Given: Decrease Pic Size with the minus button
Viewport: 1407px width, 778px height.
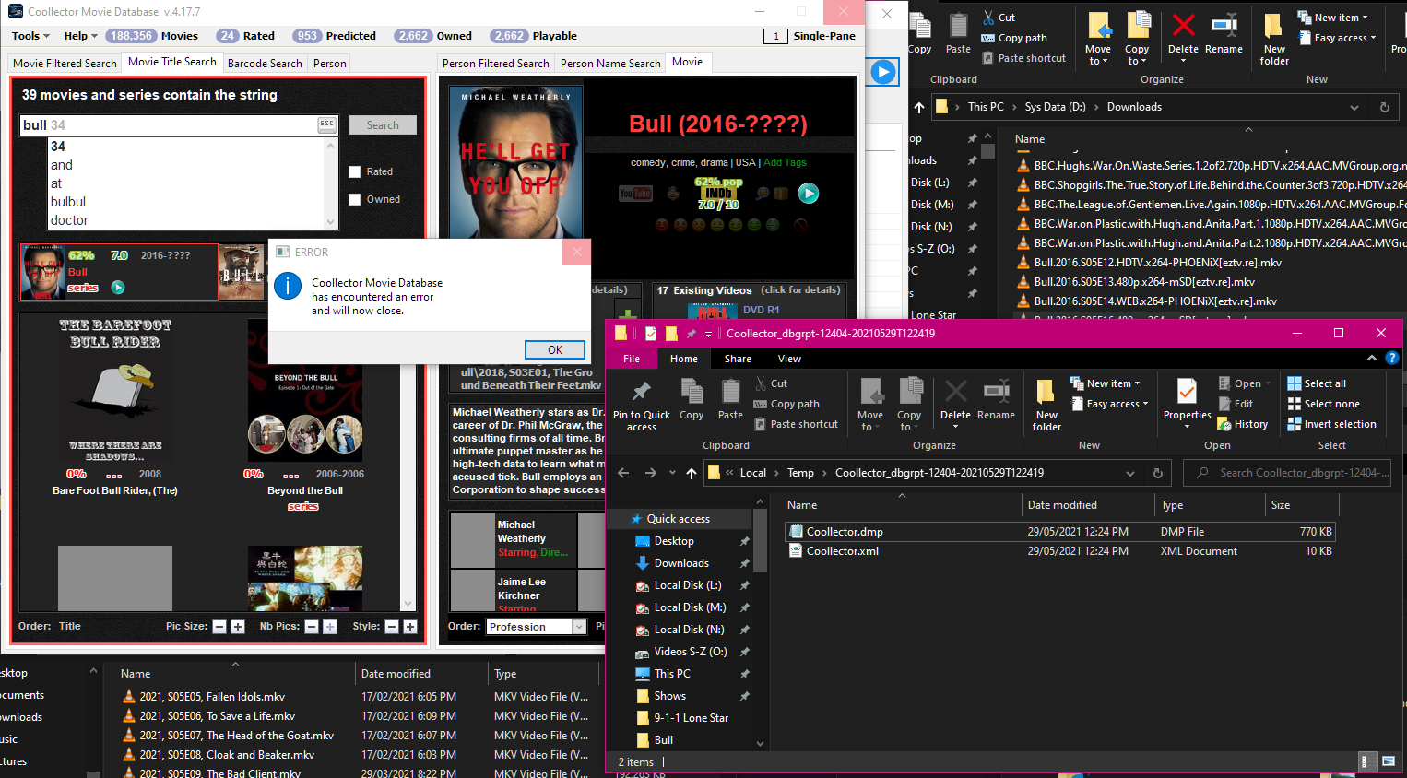Looking at the screenshot, I should click(x=219, y=627).
